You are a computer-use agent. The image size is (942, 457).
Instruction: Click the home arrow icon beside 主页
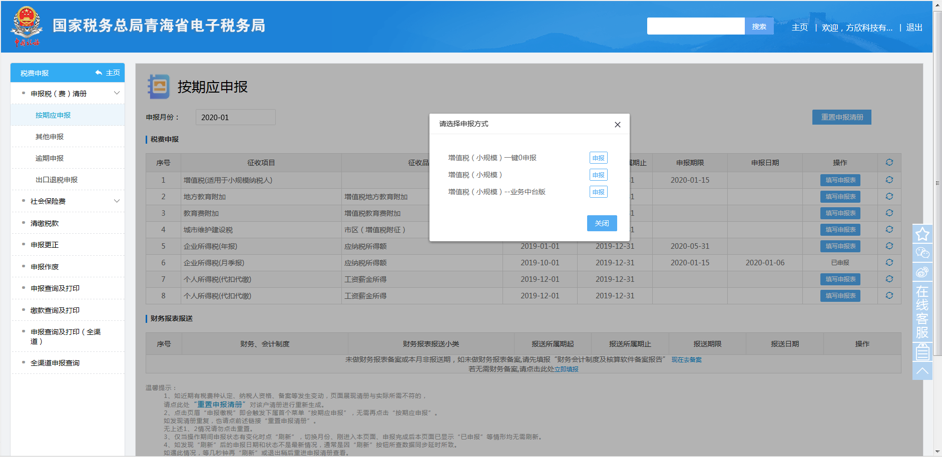pyautogui.click(x=98, y=72)
